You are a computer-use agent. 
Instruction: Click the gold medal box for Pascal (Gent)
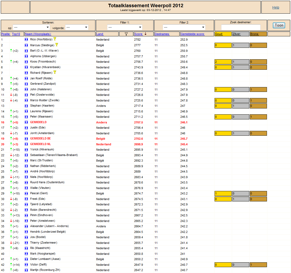pos(223,193)
